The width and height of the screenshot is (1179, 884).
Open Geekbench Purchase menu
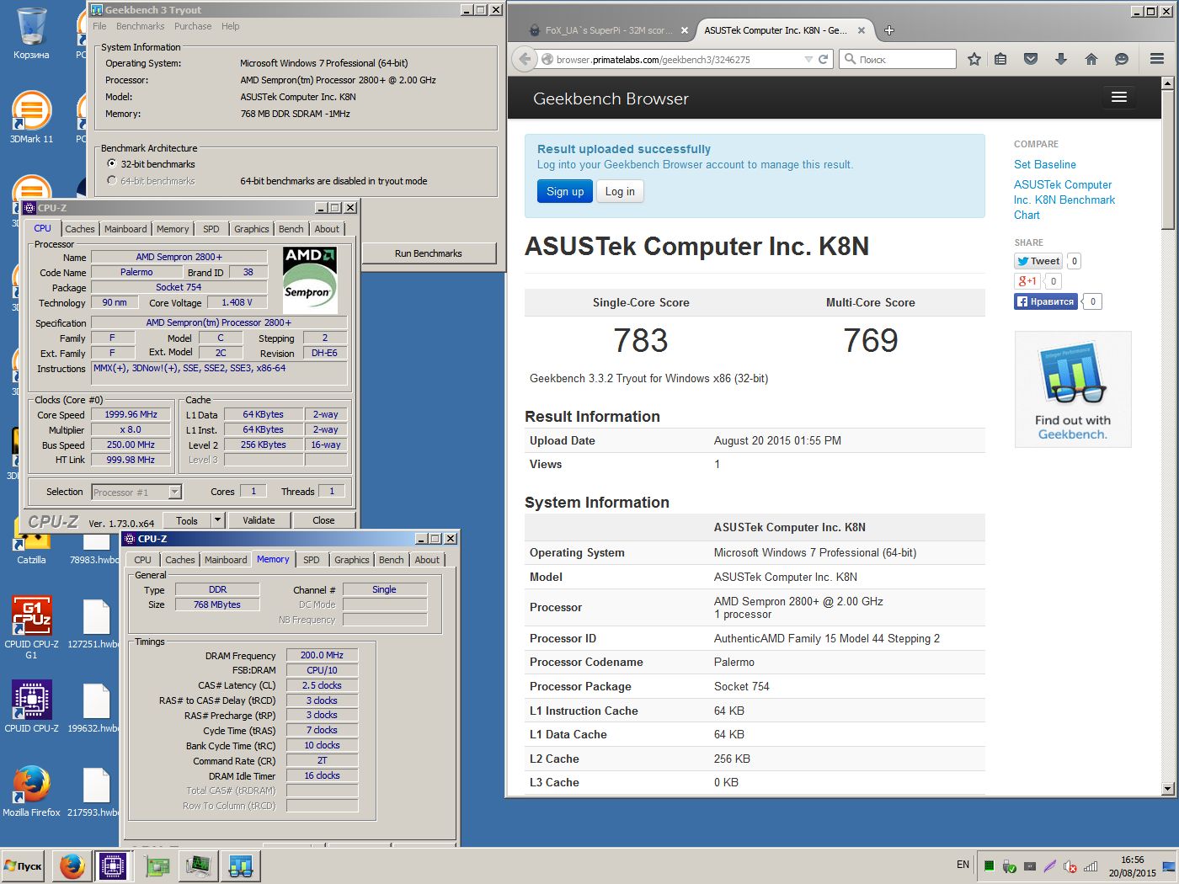[x=193, y=26]
